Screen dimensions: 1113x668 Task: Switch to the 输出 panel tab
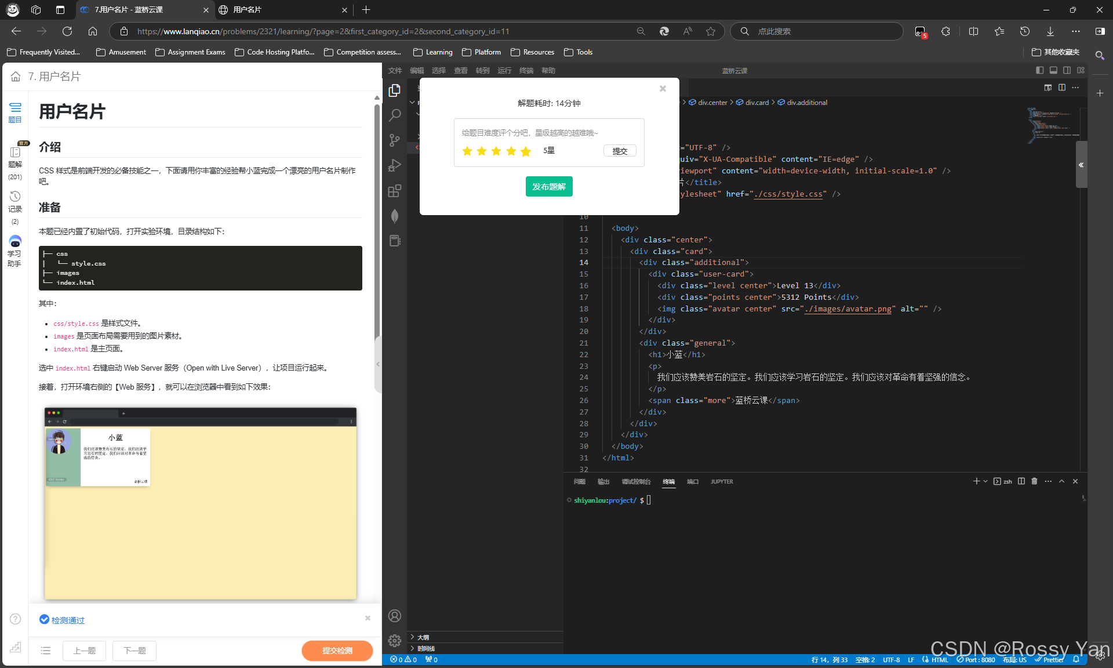(x=603, y=482)
